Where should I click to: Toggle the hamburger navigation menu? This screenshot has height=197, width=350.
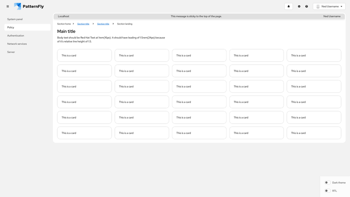coord(7,7)
